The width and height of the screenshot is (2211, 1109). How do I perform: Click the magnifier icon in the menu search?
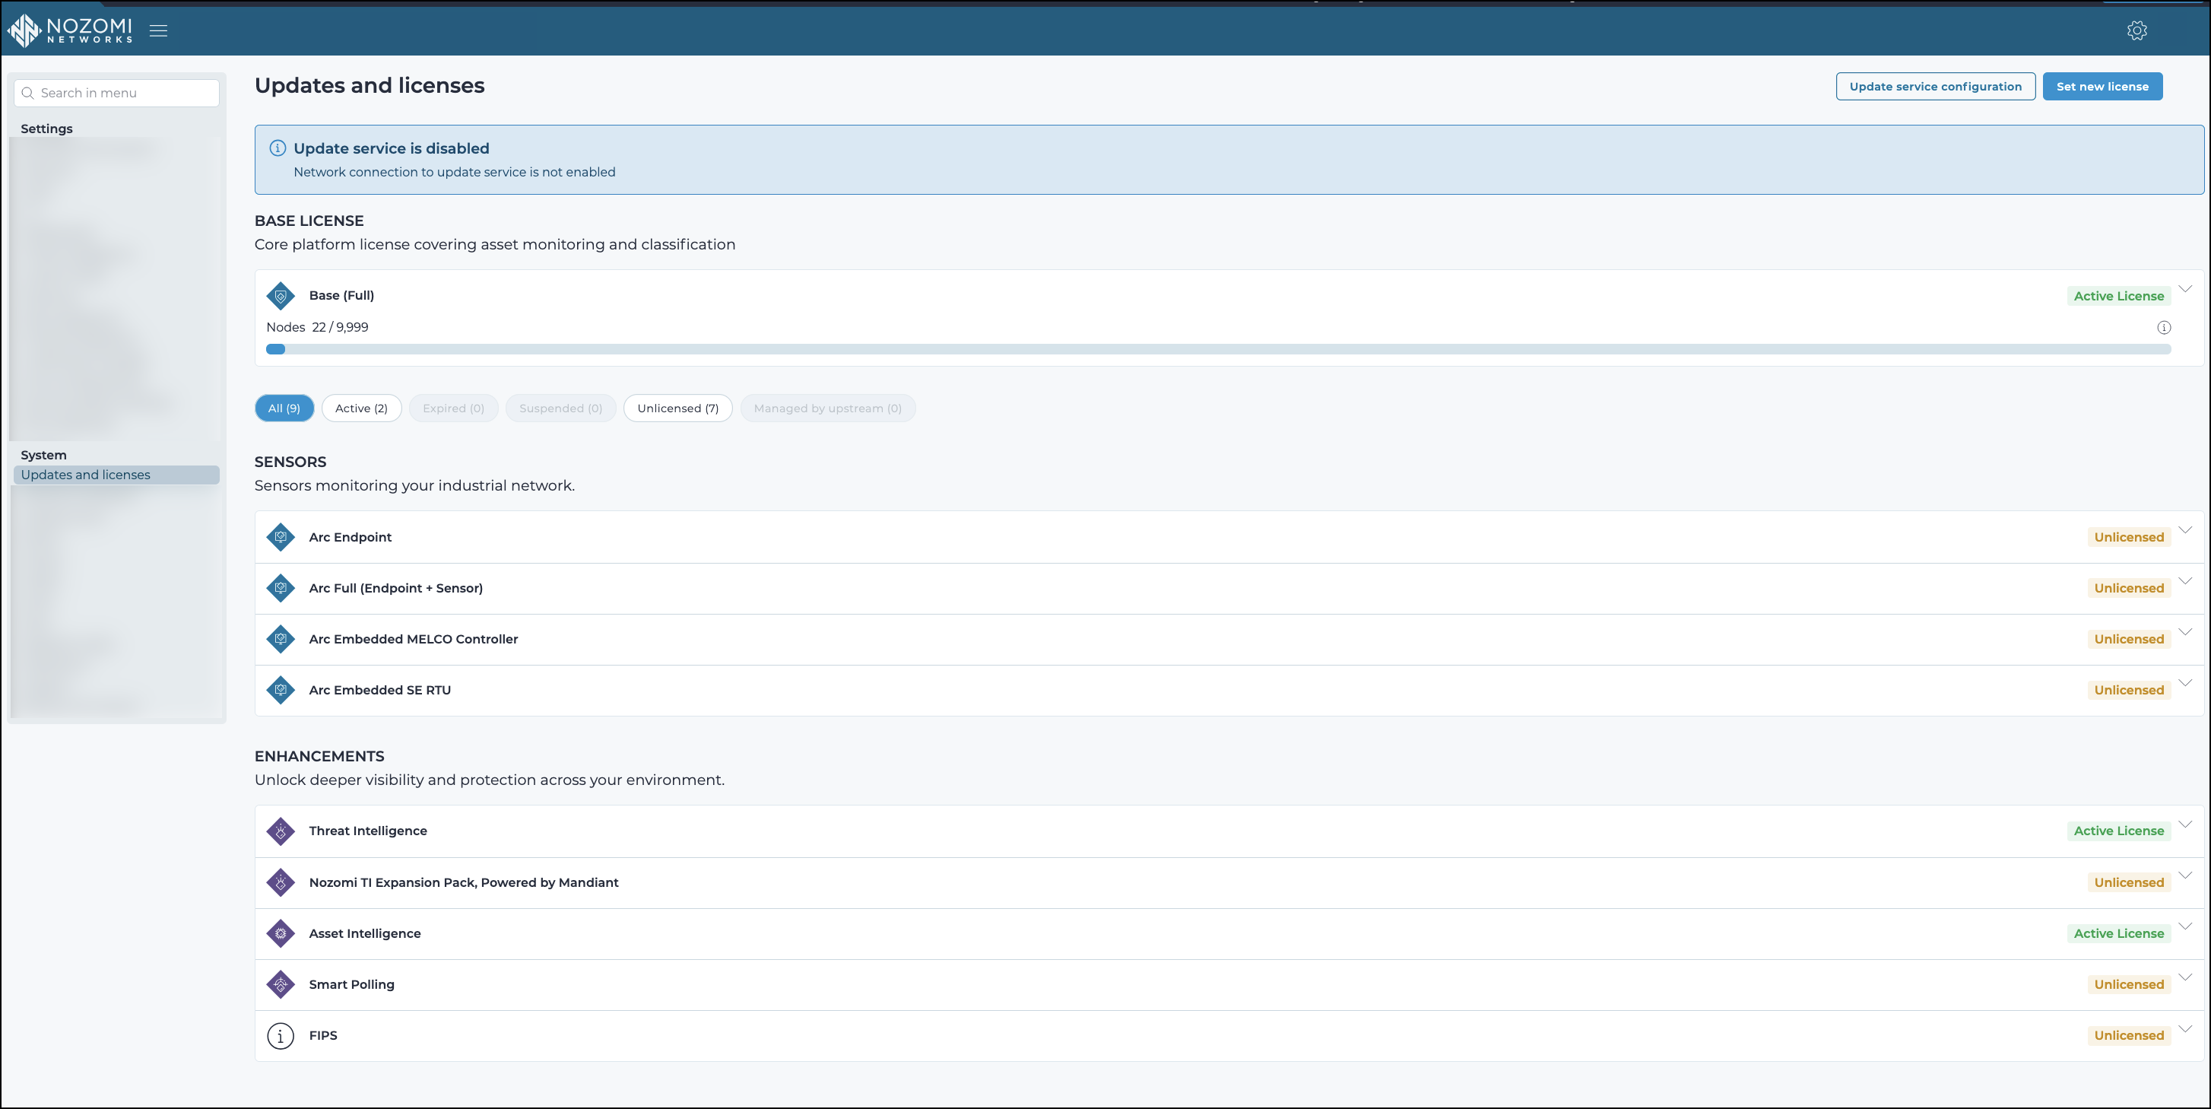click(x=27, y=94)
